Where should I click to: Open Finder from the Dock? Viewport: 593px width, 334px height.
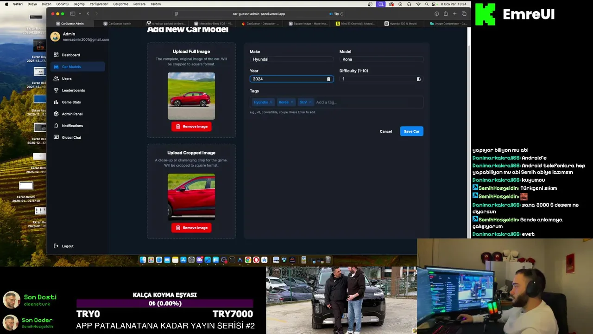(143, 260)
